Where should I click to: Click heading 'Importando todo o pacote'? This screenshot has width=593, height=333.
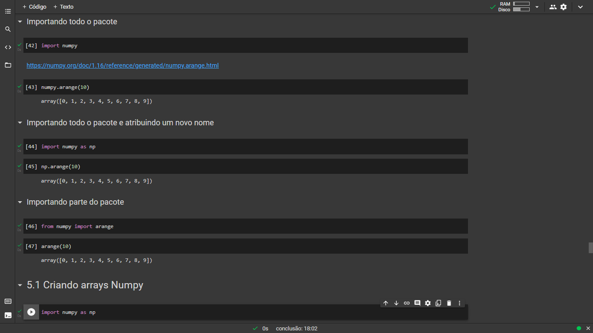(x=72, y=22)
